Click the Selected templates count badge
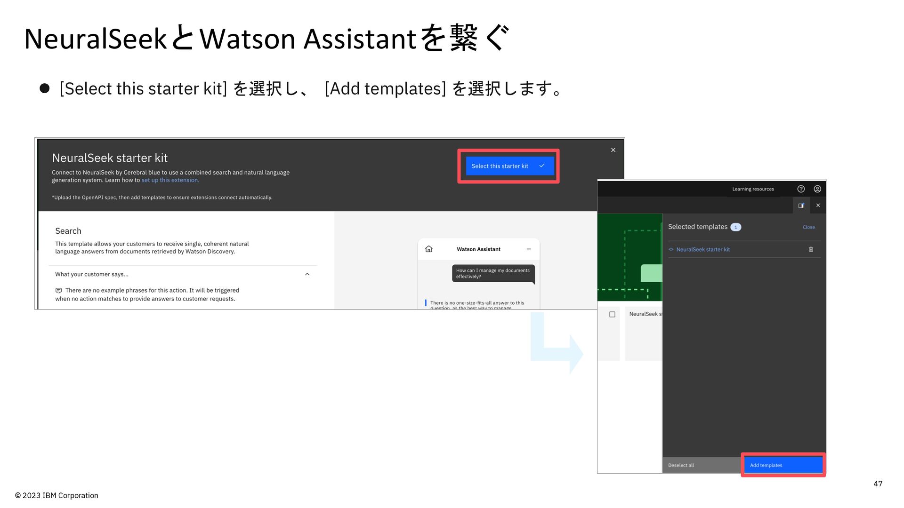The image size is (904, 508). tap(735, 227)
